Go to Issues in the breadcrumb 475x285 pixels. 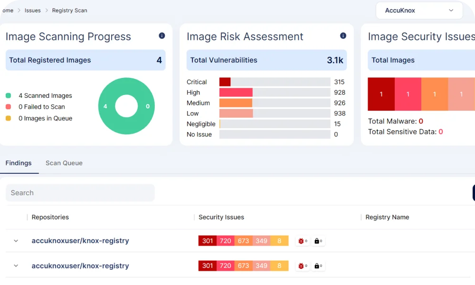33,10
